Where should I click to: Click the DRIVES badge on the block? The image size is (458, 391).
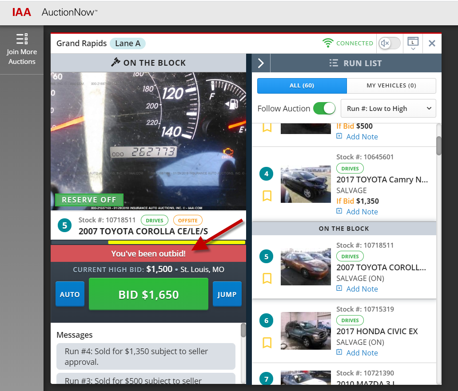(x=155, y=220)
